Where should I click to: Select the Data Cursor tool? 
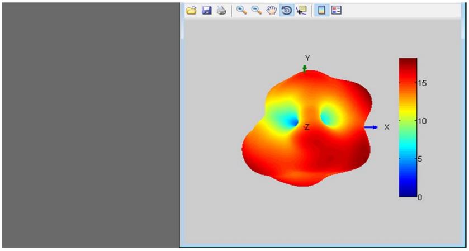[x=301, y=11]
